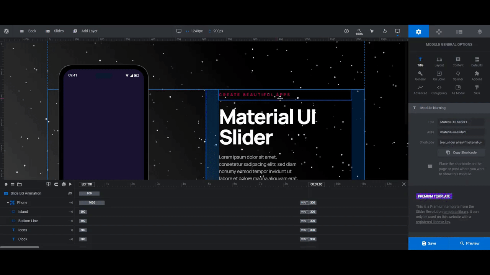Click the EDITOR timeline button
Image resolution: width=490 pixels, height=275 pixels.
[x=87, y=184]
